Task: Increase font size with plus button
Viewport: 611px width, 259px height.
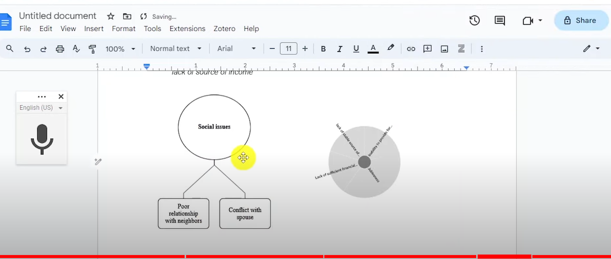Action: pyautogui.click(x=305, y=49)
